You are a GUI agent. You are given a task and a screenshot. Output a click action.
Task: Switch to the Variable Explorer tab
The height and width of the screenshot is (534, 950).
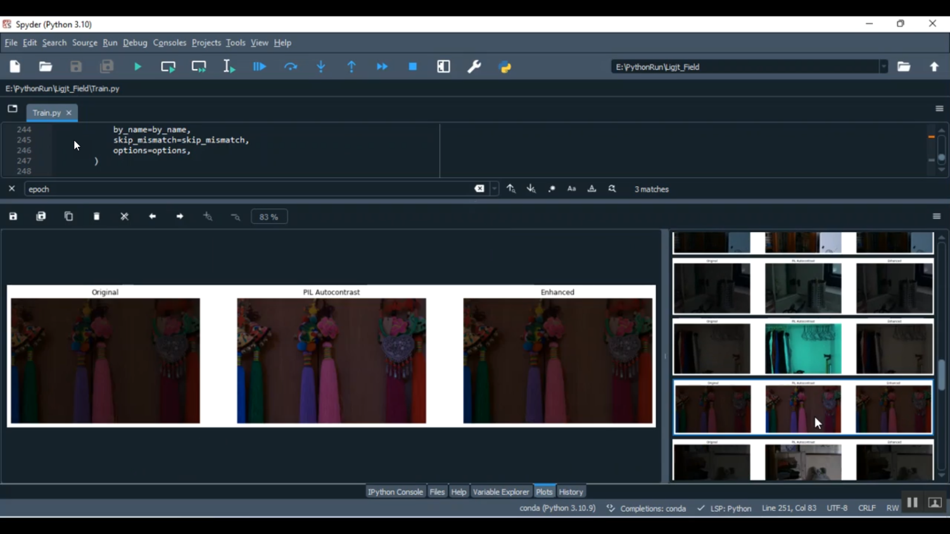pos(500,492)
